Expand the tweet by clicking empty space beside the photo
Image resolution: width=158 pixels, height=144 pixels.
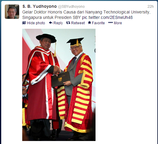[x=126, y=85]
